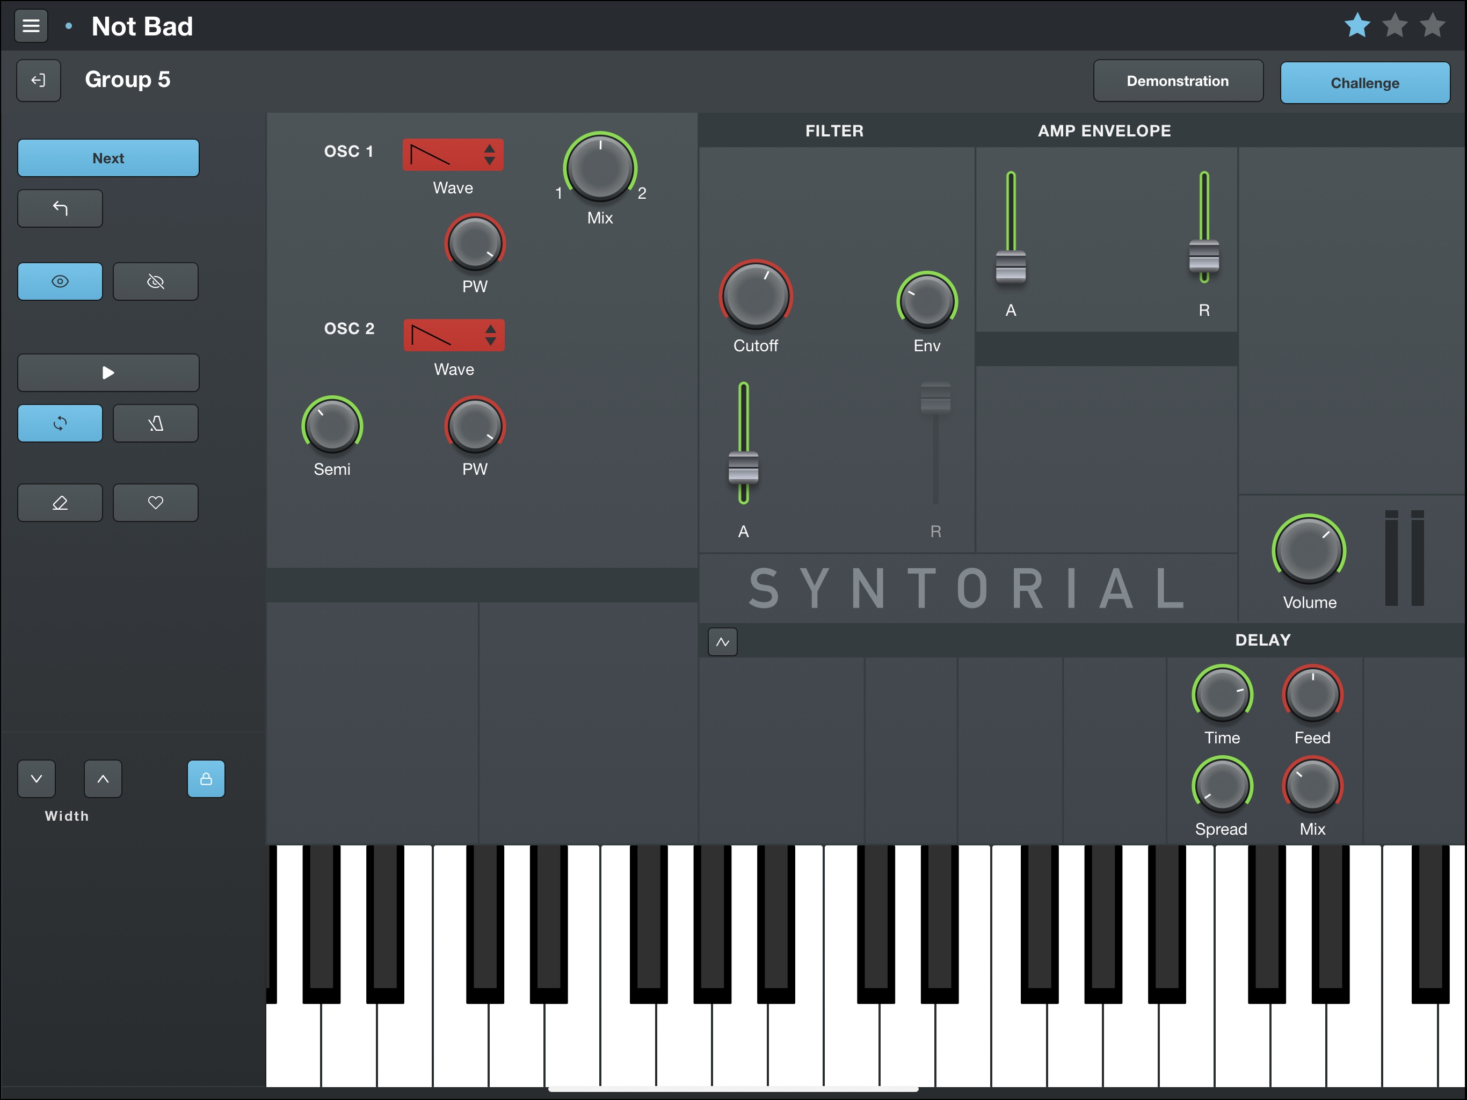The image size is (1467, 1100).
Task: Click the AMP ENVELOPE section header
Action: 1105,131
